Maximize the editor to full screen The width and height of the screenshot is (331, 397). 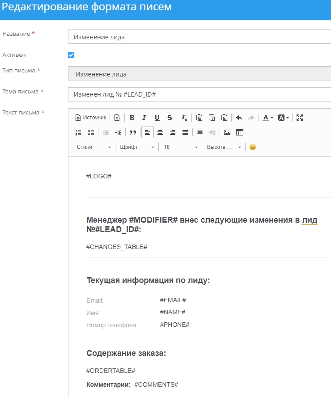click(300, 118)
